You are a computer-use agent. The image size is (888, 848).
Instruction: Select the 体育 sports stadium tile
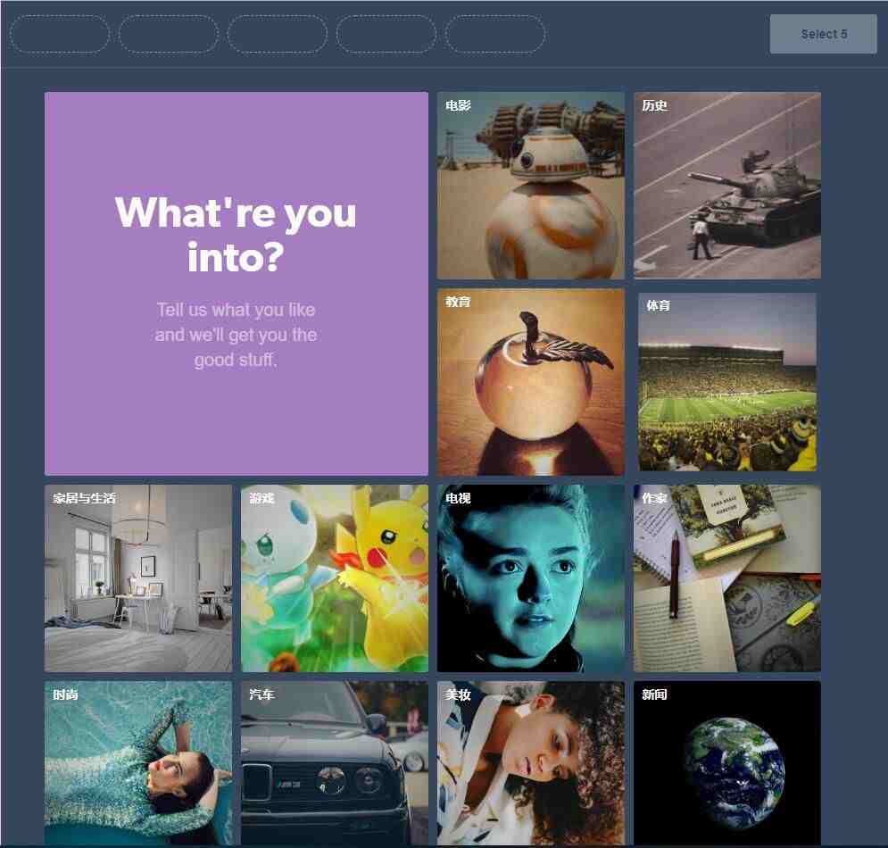click(727, 382)
